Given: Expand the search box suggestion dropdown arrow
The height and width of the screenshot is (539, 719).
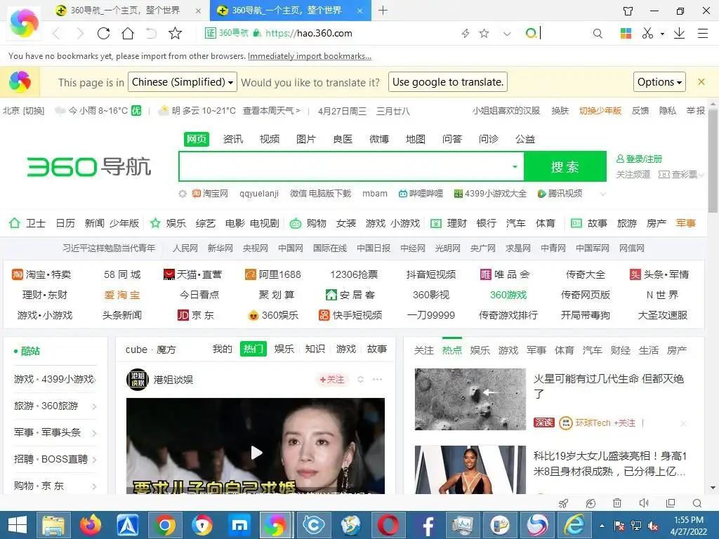Looking at the screenshot, I should click(x=515, y=167).
